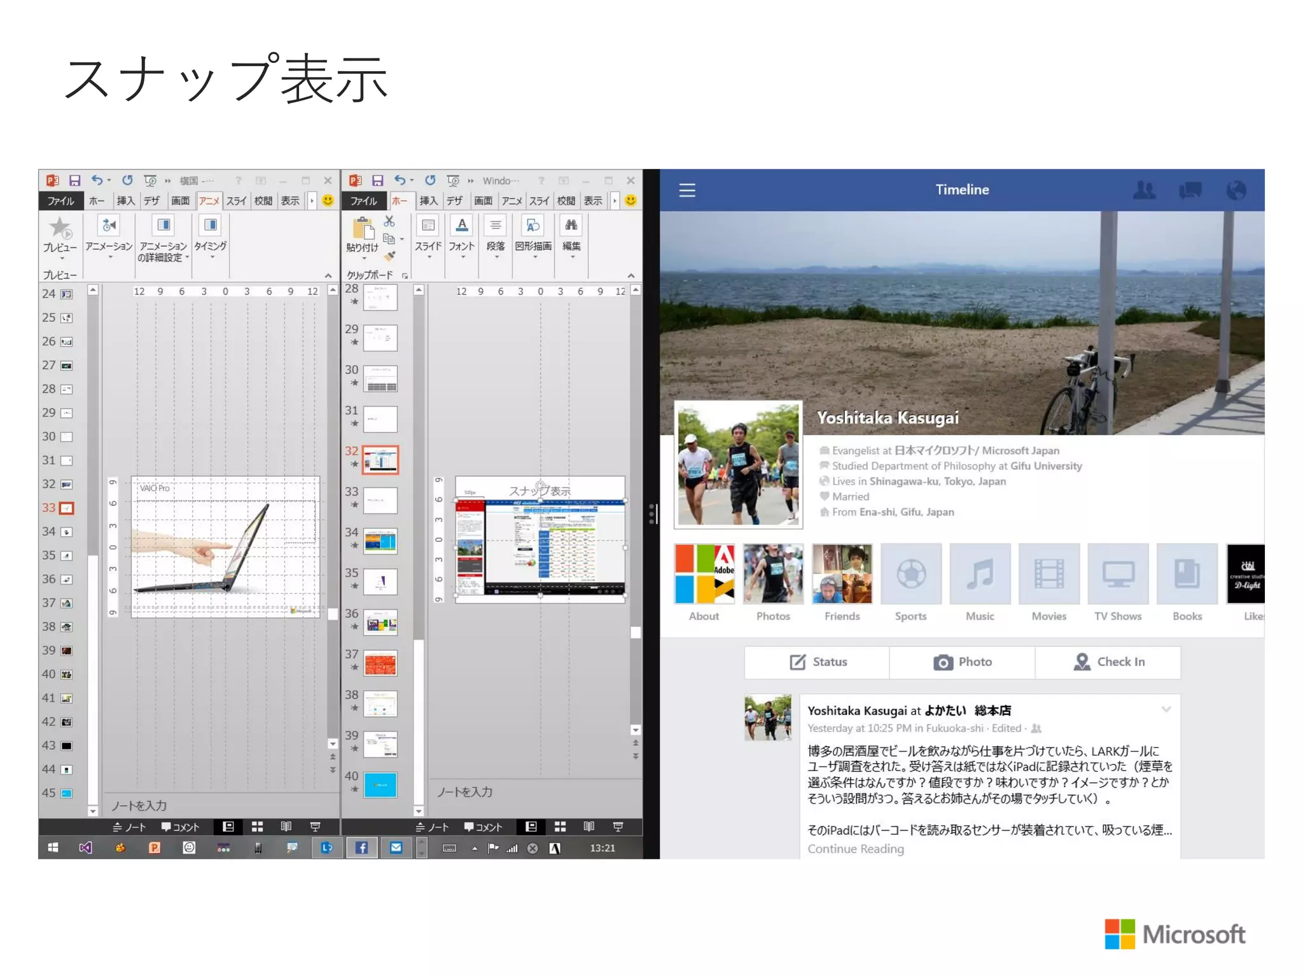Image resolution: width=1303 pixels, height=977 pixels.
Task: Switch to Facebook app on taskbar
Action: coord(361,847)
